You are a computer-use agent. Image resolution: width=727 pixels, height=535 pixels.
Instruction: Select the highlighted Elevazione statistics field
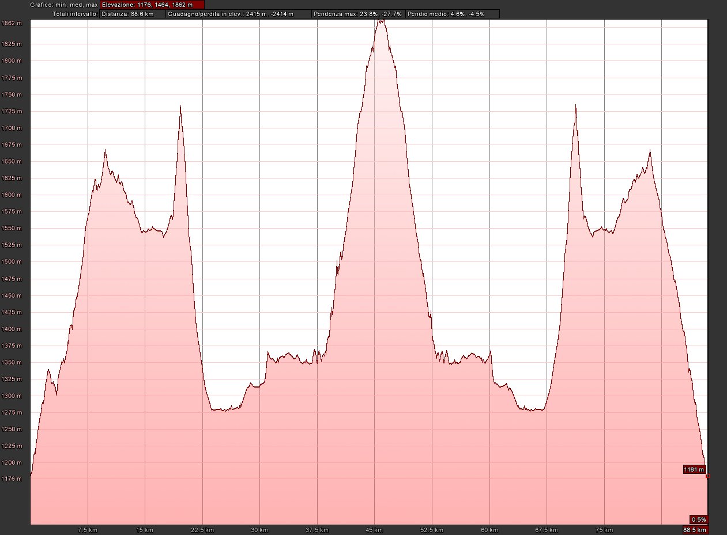click(152, 5)
